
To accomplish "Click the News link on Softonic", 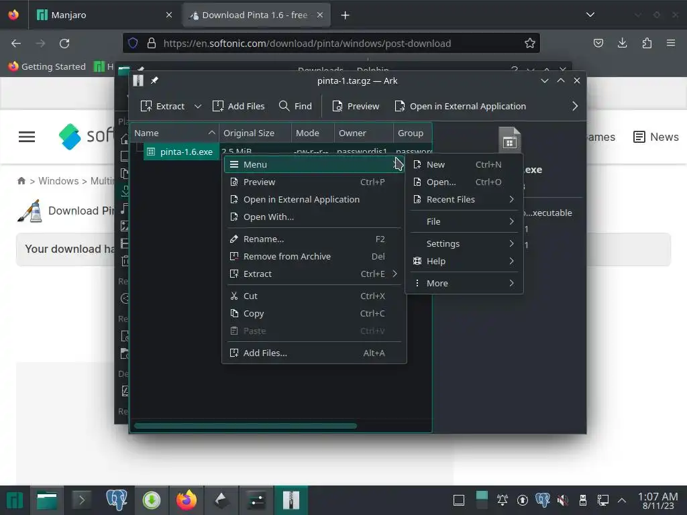I will pos(656,137).
